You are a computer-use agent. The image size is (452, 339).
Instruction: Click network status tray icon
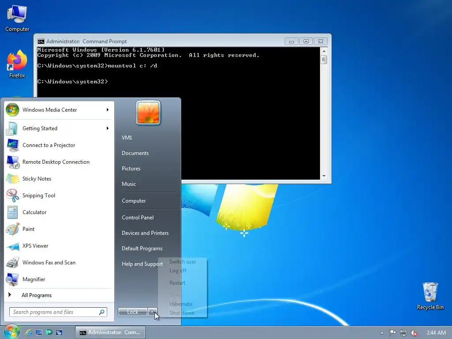(x=403, y=333)
